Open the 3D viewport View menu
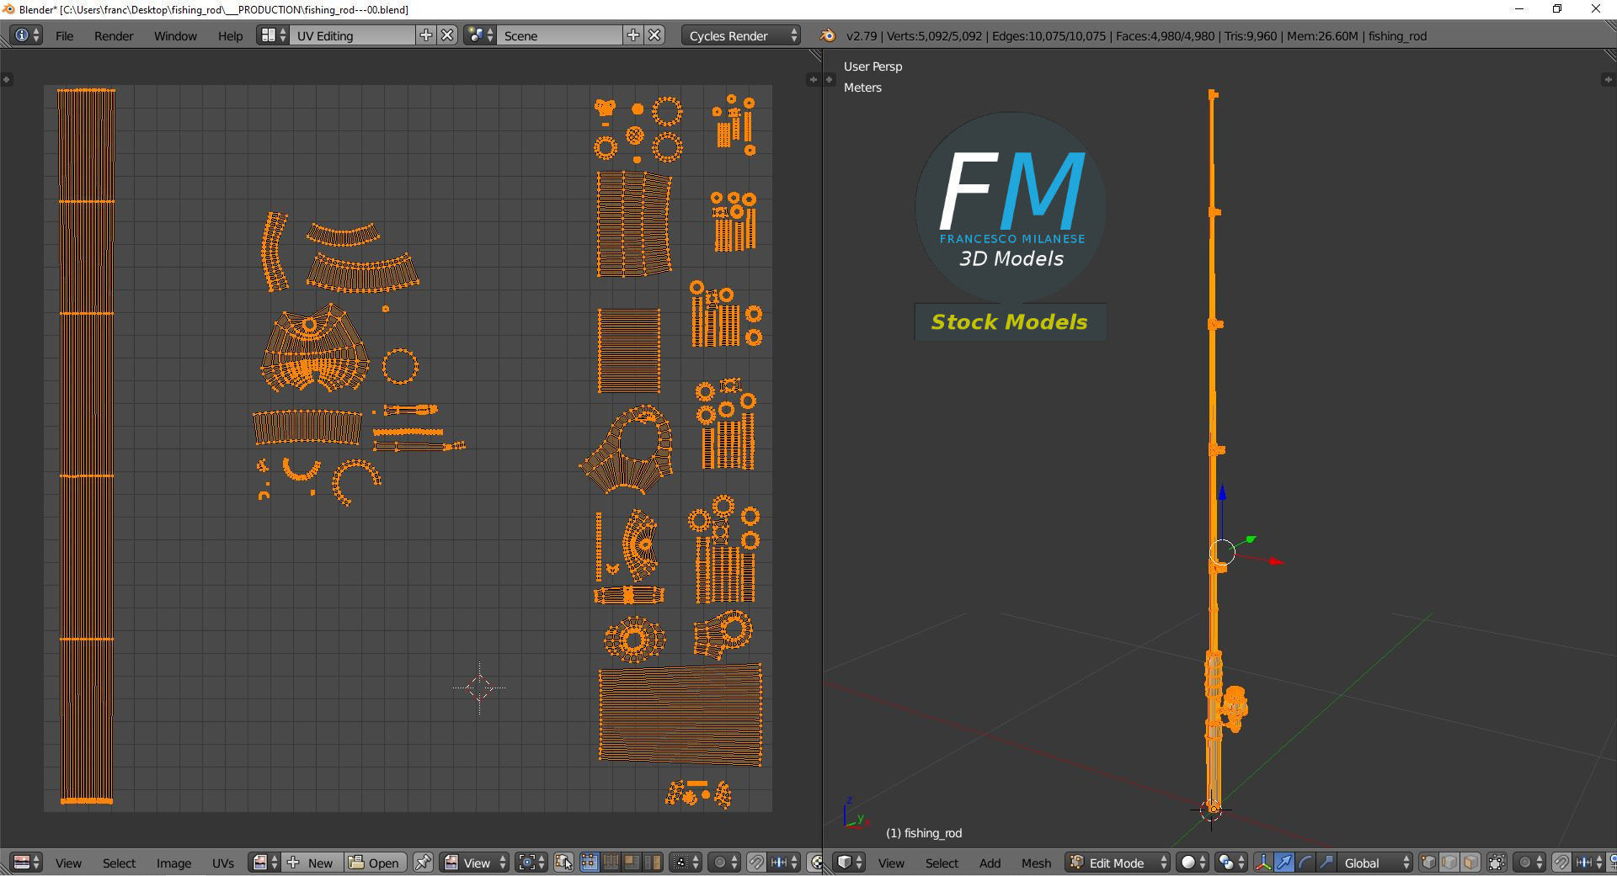 coord(891,863)
